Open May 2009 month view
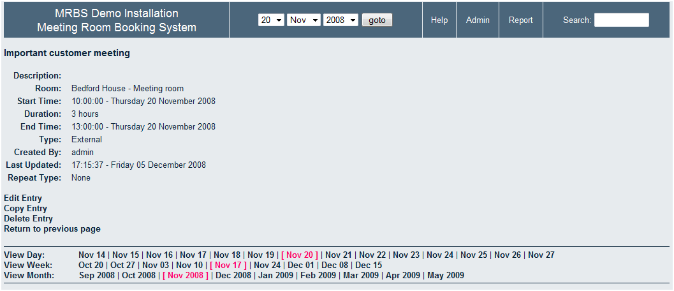674x291 pixels. [446, 276]
